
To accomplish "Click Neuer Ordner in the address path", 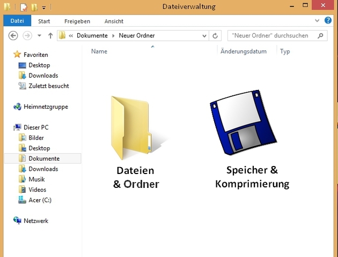I will [x=137, y=35].
